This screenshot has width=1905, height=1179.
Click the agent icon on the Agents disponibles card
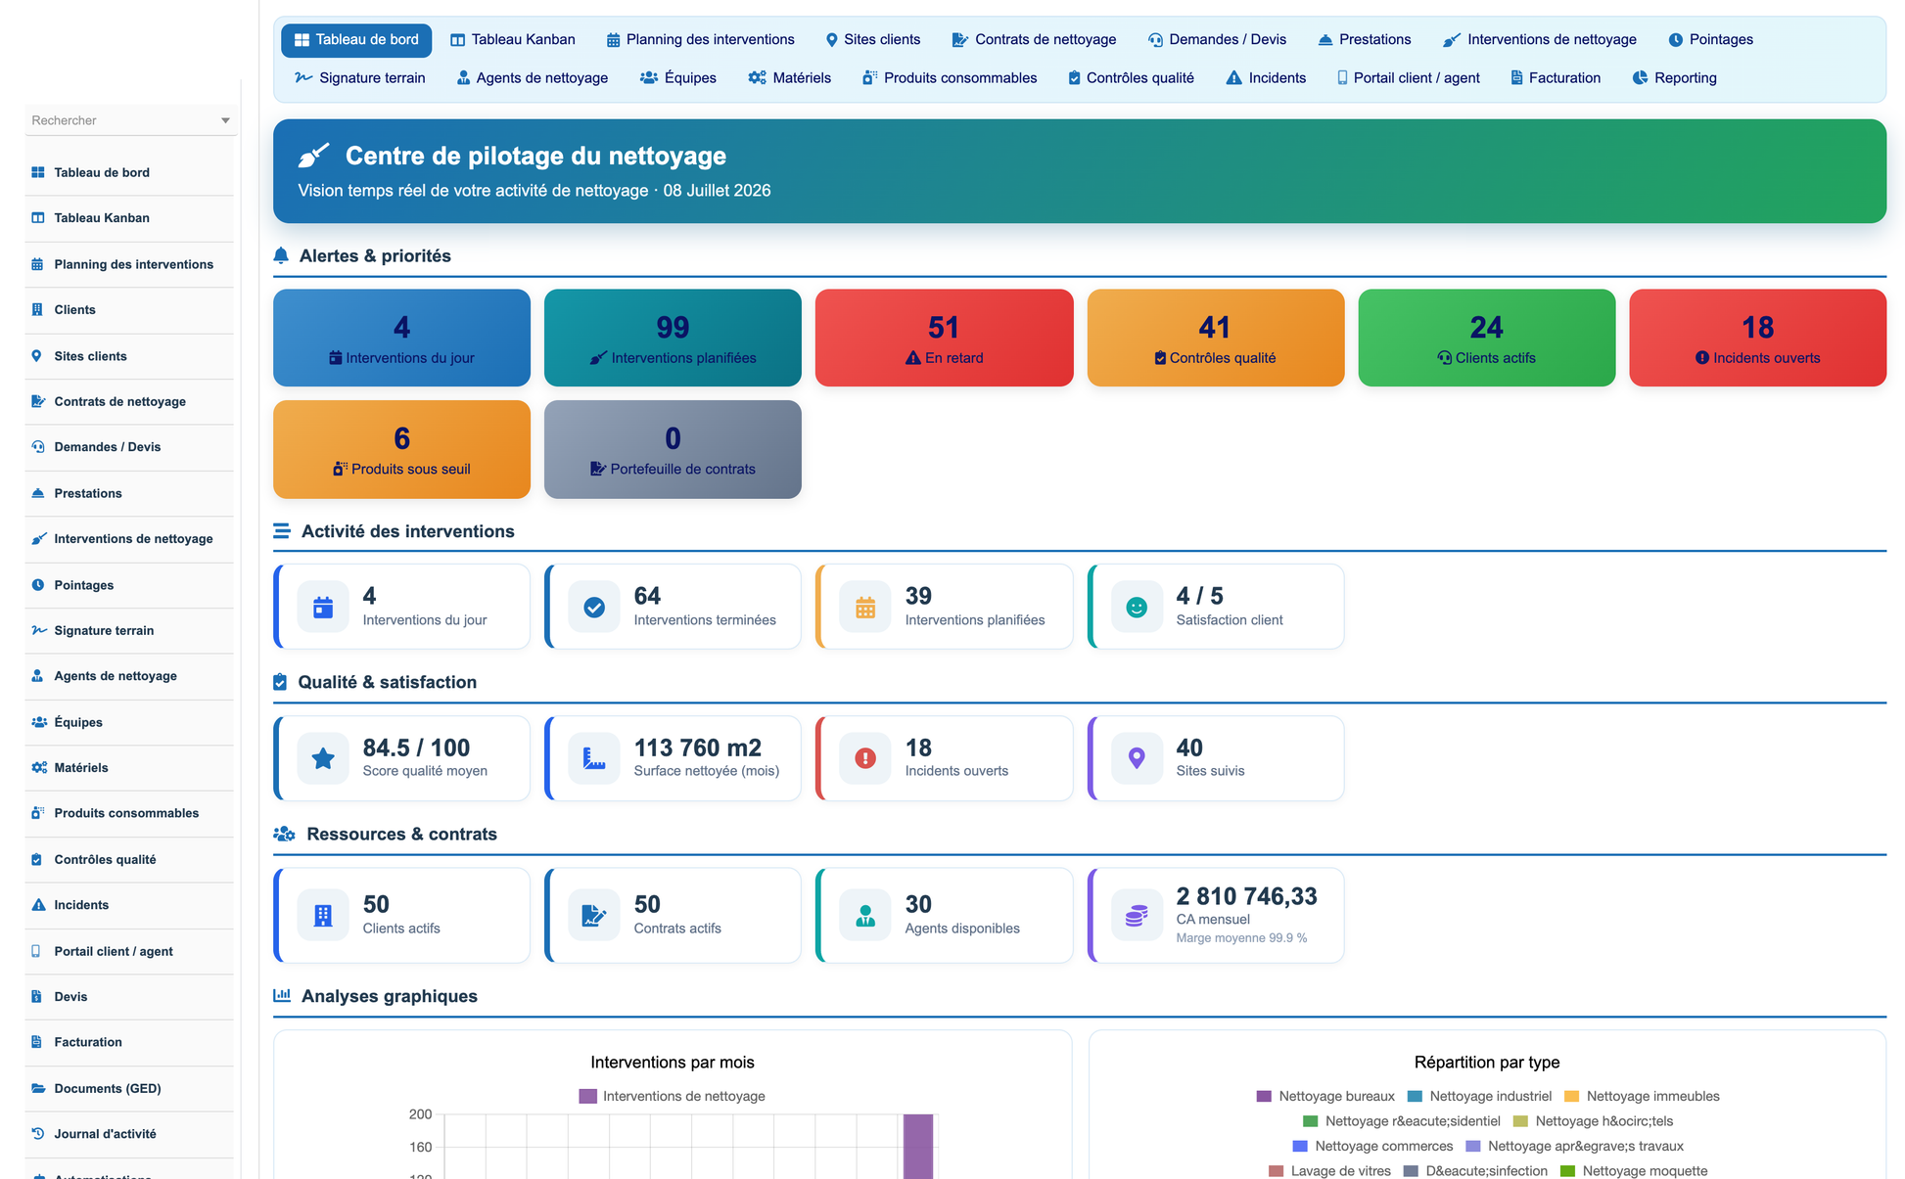click(865, 916)
